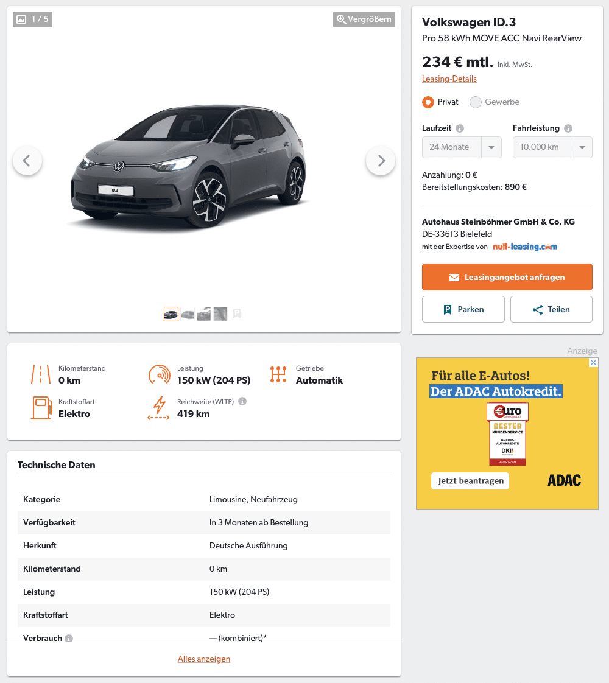Click the Vergrößern magnifier button
This screenshot has width=609, height=683.
(364, 19)
